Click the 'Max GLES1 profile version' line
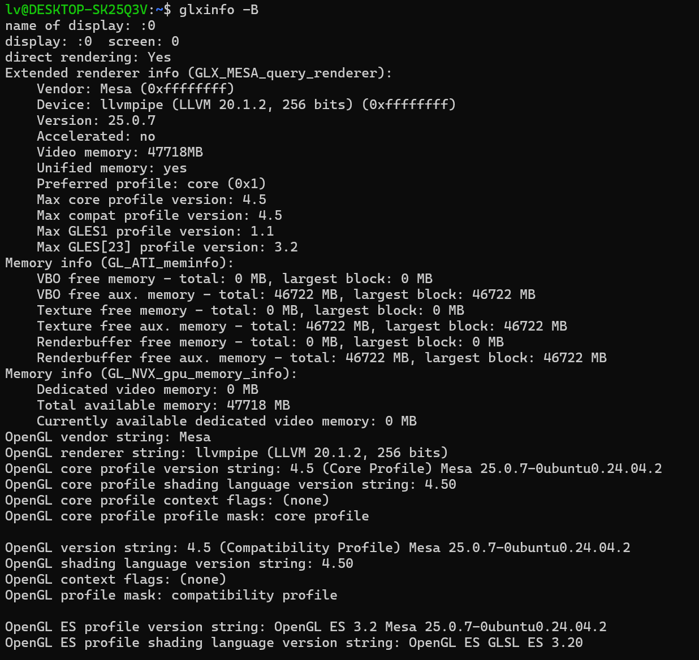Screen dimensions: 699x660 [155, 231]
